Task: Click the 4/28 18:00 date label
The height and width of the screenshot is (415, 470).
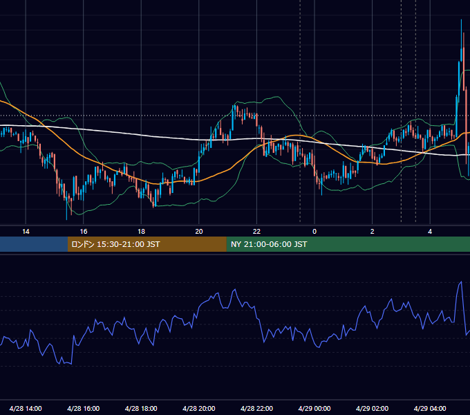Action: coord(141,408)
